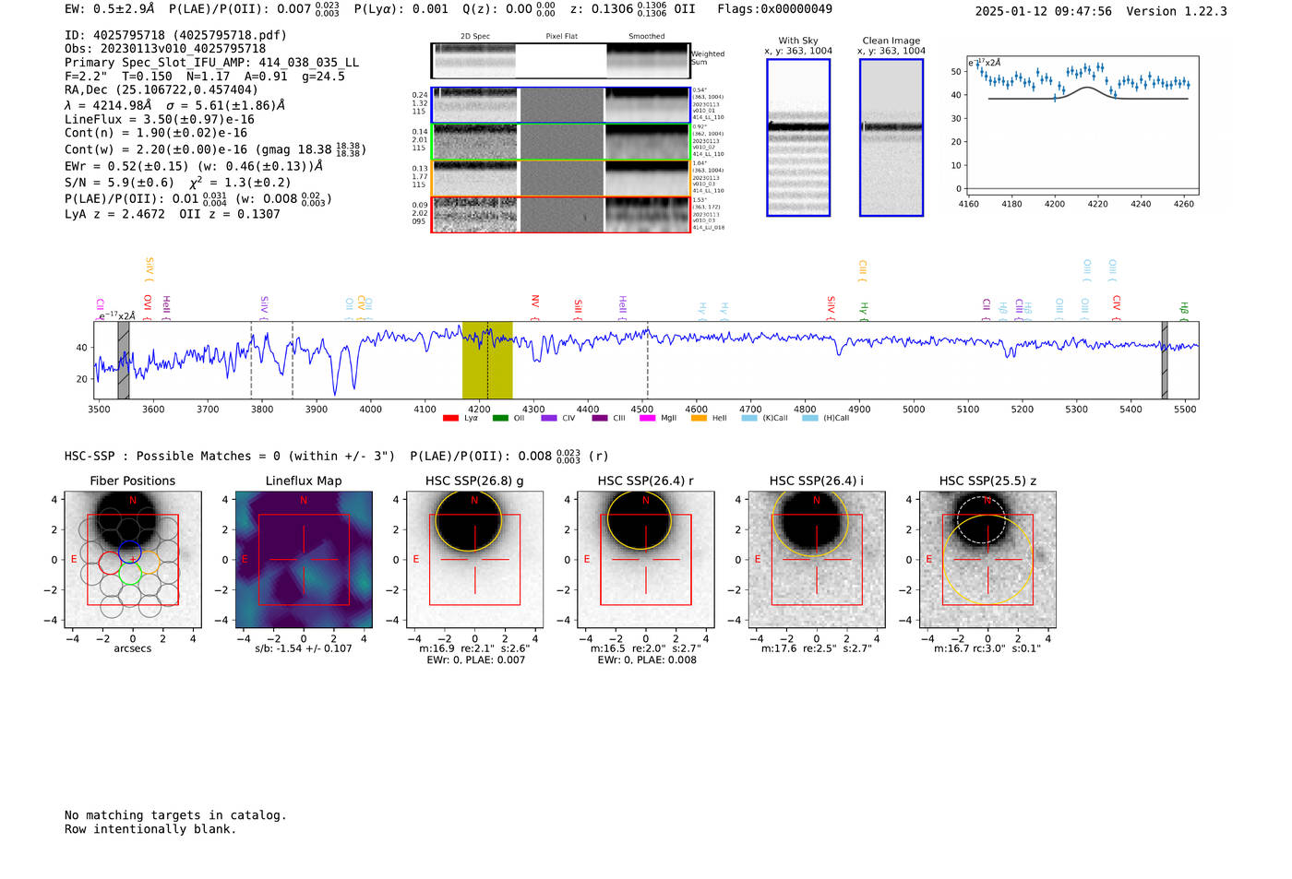Click the yellow highlighted band in the spectrum
This screenshot has height=879, width=1292.
tap(487, 361)
